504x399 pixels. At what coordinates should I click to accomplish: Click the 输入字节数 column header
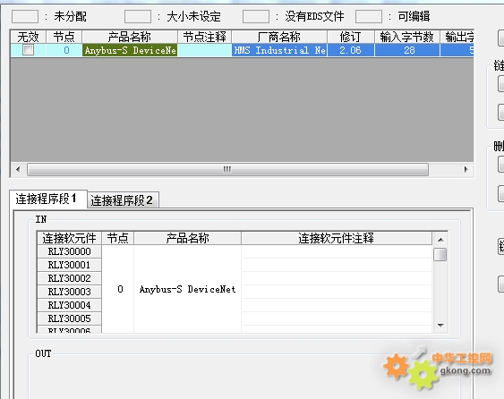[407, 37]
